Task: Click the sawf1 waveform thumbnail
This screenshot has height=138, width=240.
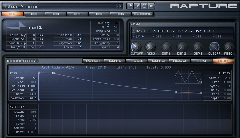Action: point(17,26)
